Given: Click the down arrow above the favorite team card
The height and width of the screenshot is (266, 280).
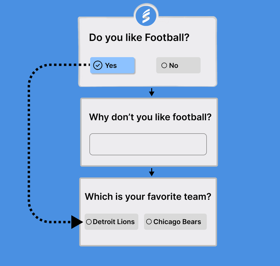Looking at the screenshot, I should (x=152, y=172).
